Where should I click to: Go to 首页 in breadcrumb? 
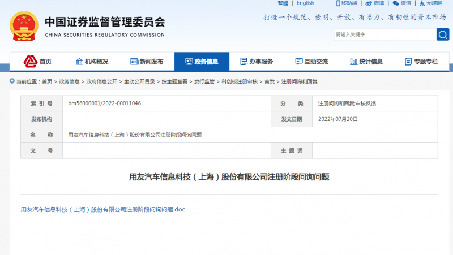47,81
